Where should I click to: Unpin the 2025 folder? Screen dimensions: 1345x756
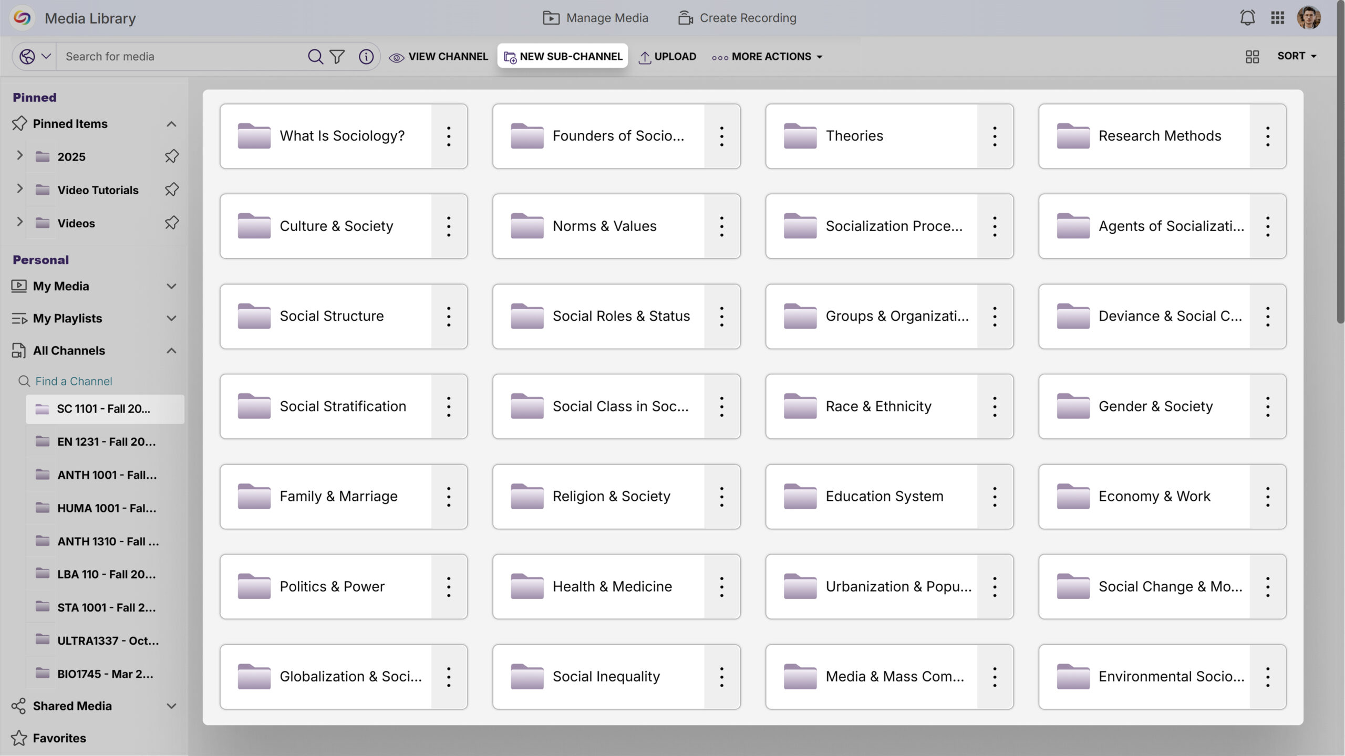click(171, 156)
